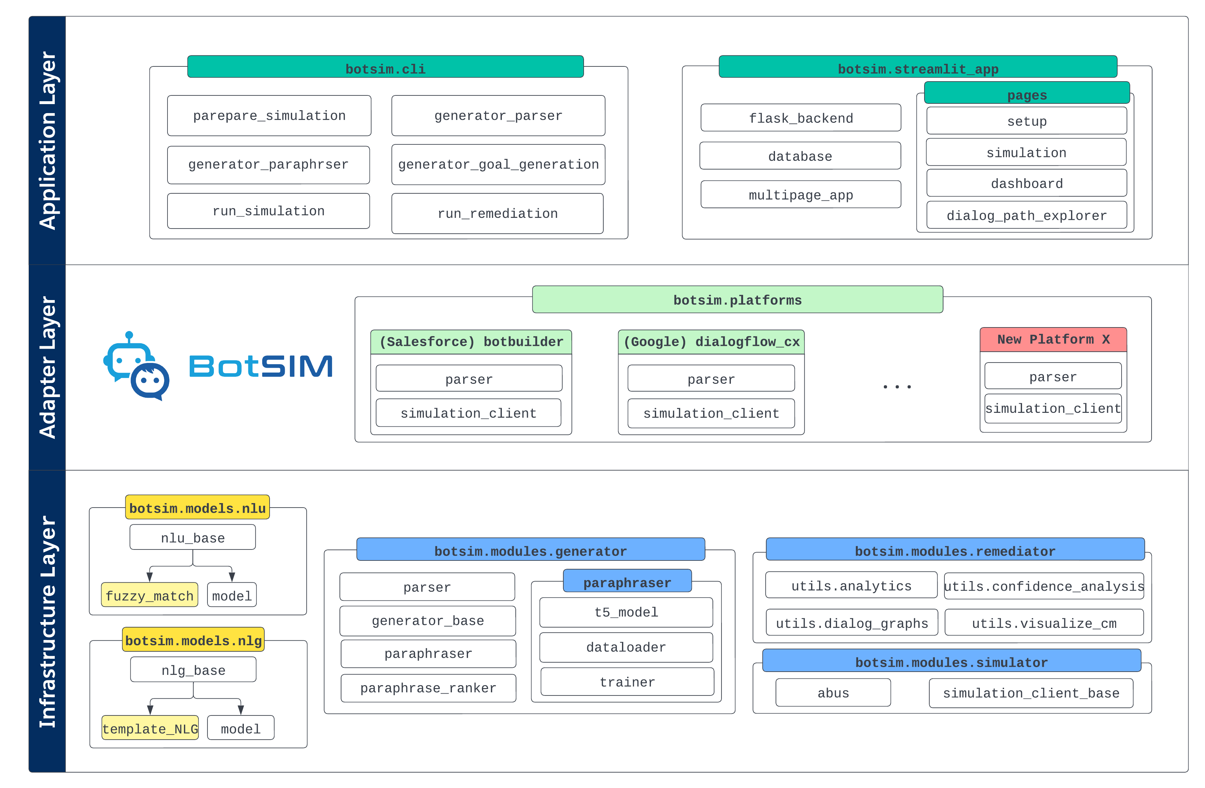Image resolution: width=1205 pixels, height=788 pixels.
Task: Click parser under New Platform X
Action: pyautogui.click(x=1053, y=376)
